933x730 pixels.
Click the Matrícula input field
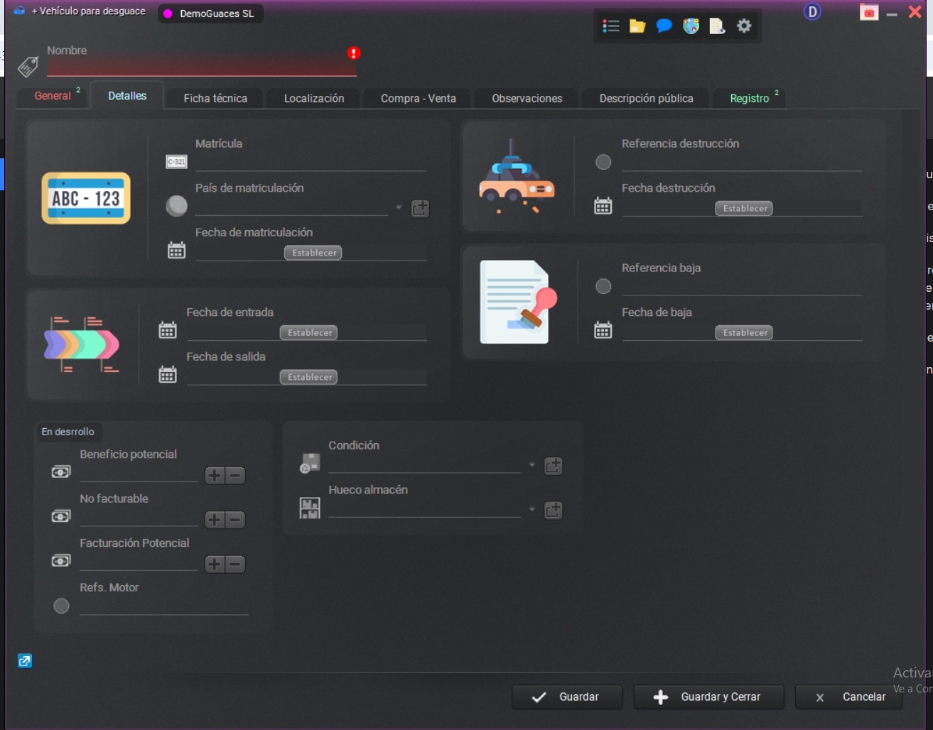(310, 163)
